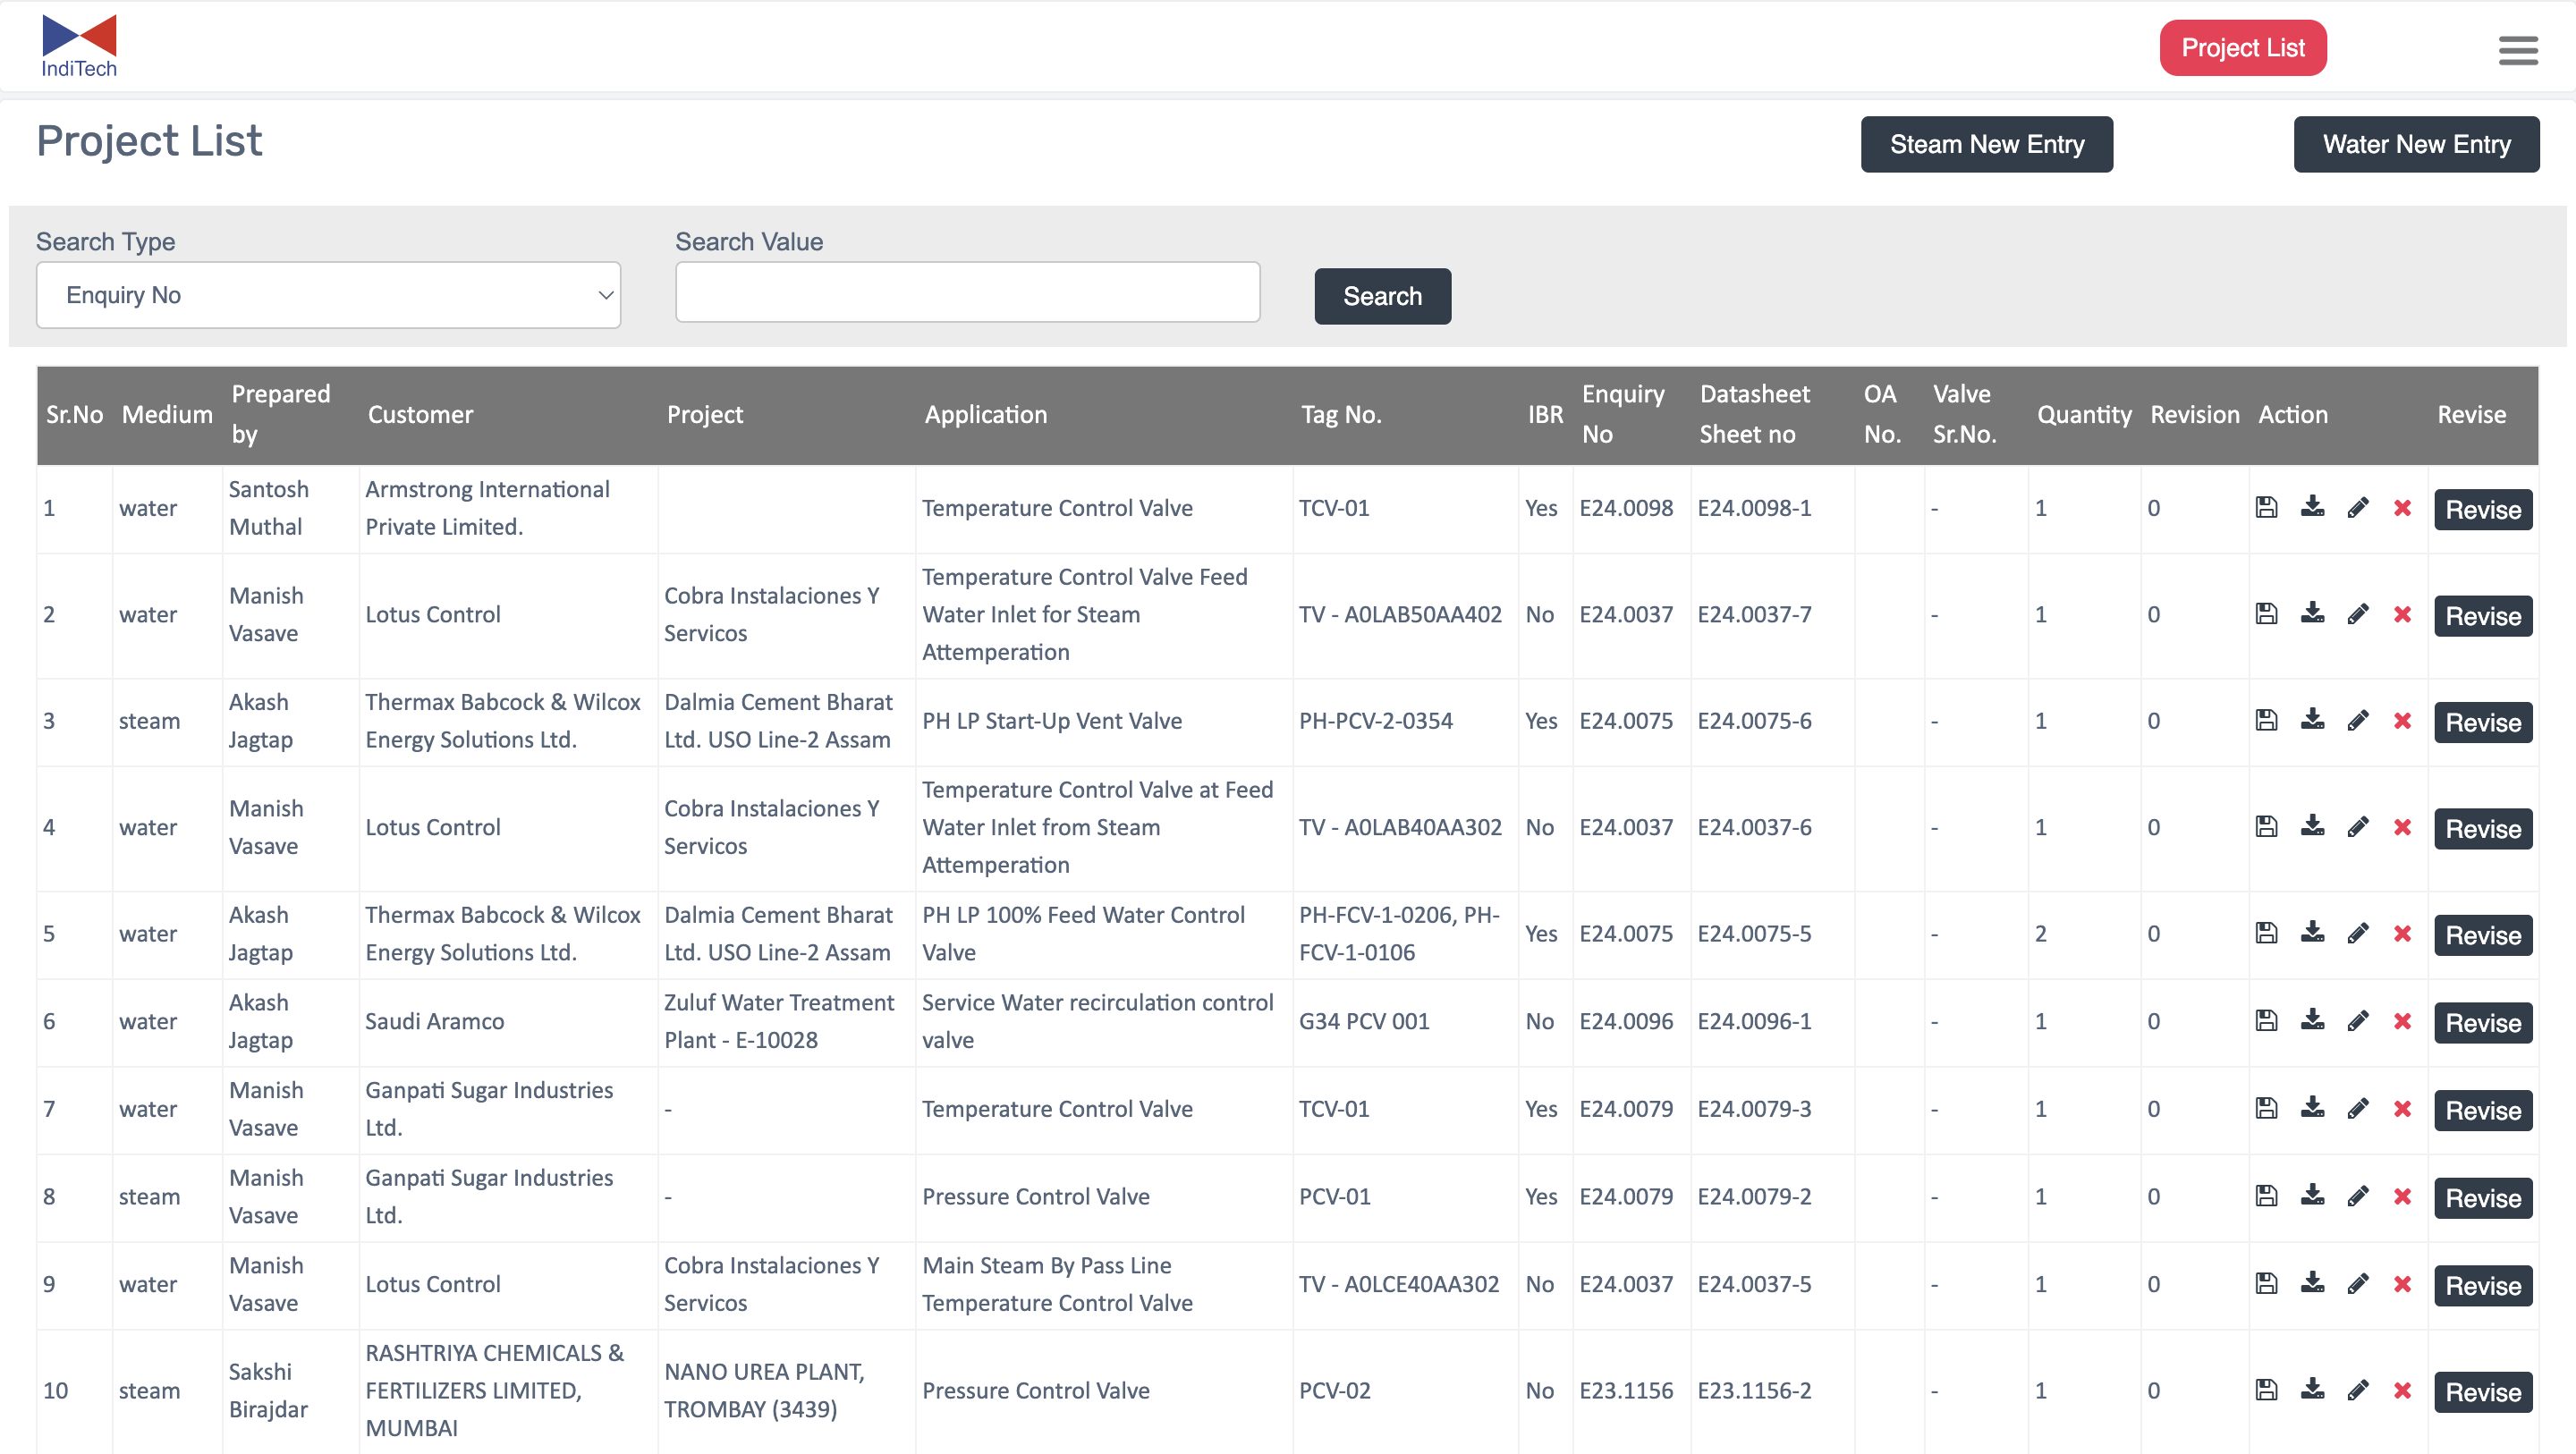The width and height of the screenshot is (2576, 1454).
Task: Revise entry E24.0079-3
Action: (x=2482, y=1110)
